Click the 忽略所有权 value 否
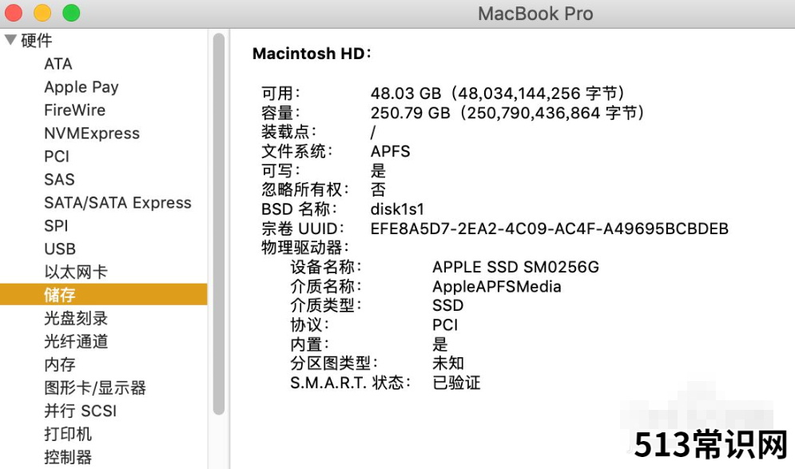Viewport: 795px width, 469px height. (378, 189)
